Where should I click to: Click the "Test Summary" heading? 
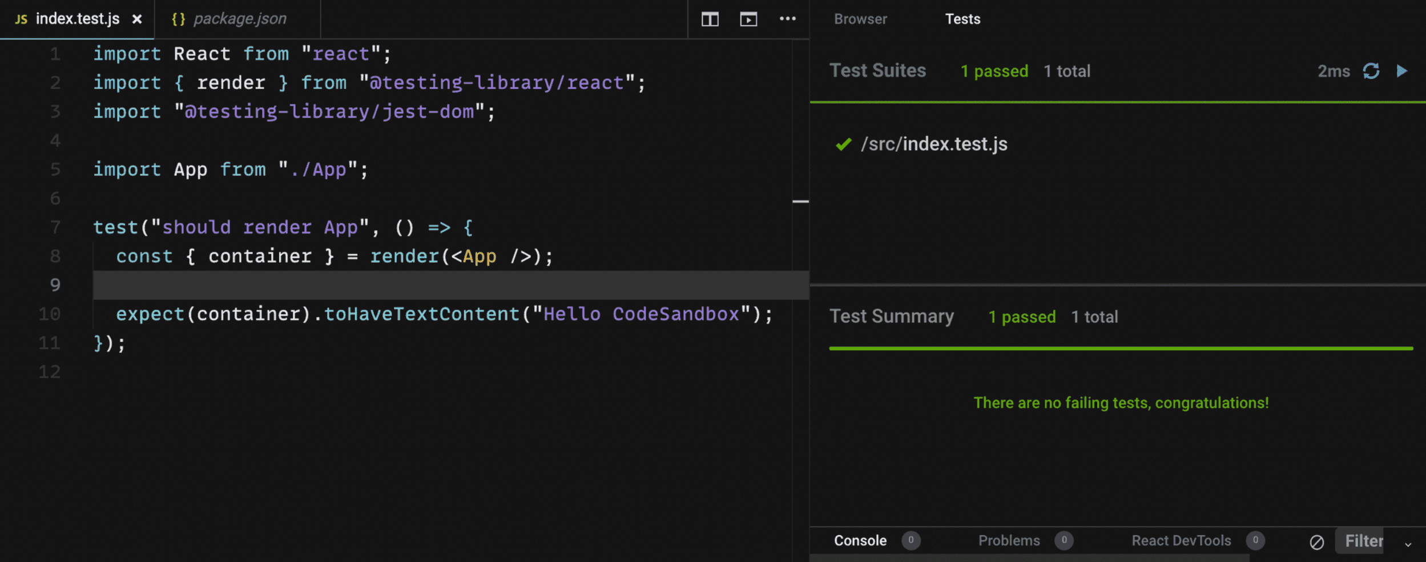[x=892, y=316]
